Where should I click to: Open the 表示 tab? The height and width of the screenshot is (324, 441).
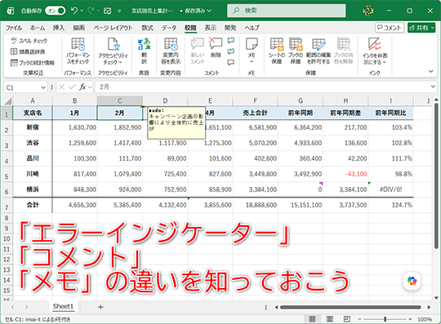tap(211, 28)
